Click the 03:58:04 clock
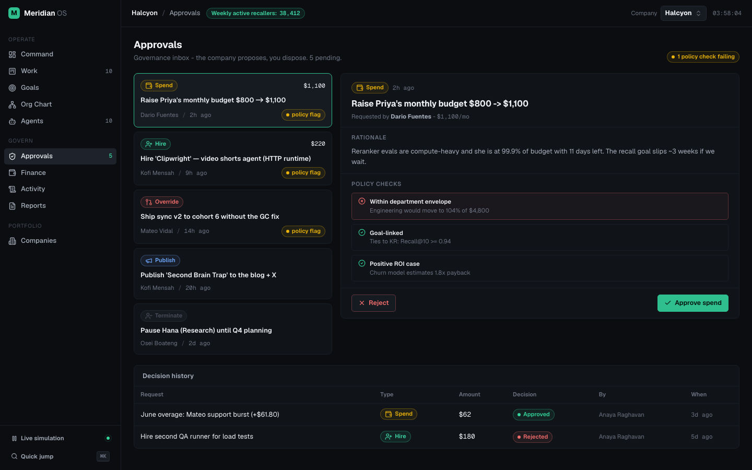This screenshot has width=752, height=470. tap(727, 13)
